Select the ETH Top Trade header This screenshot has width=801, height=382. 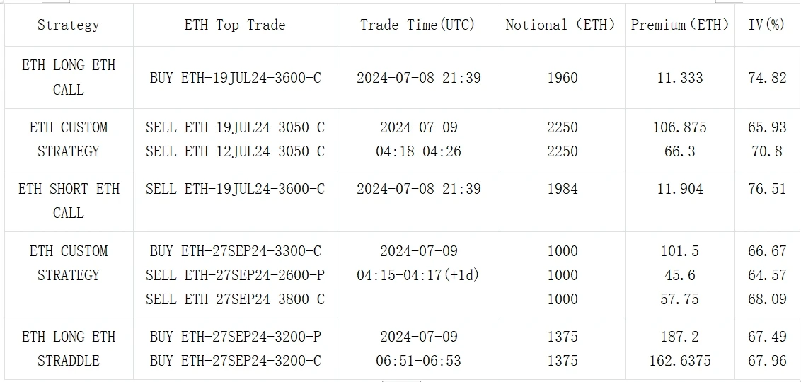[x=235, y=25]
